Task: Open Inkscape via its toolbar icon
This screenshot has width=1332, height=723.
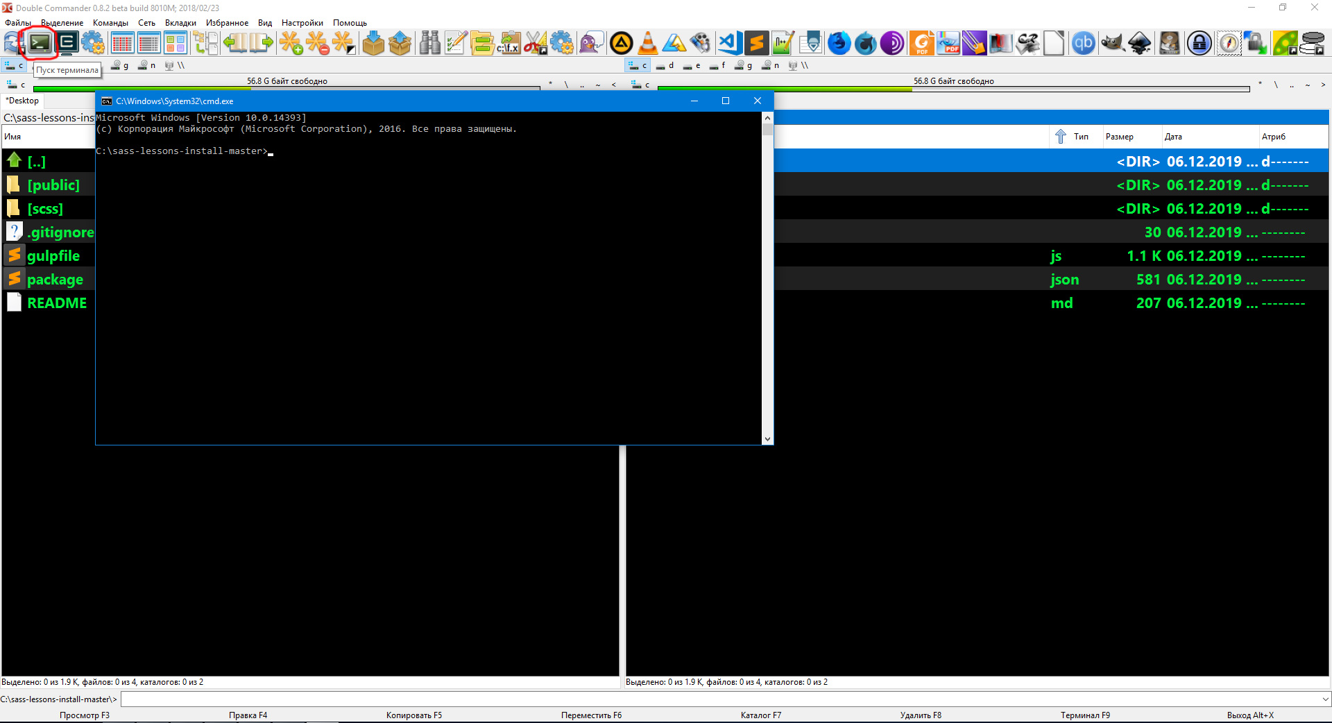Action: (x=1139, y=43)
